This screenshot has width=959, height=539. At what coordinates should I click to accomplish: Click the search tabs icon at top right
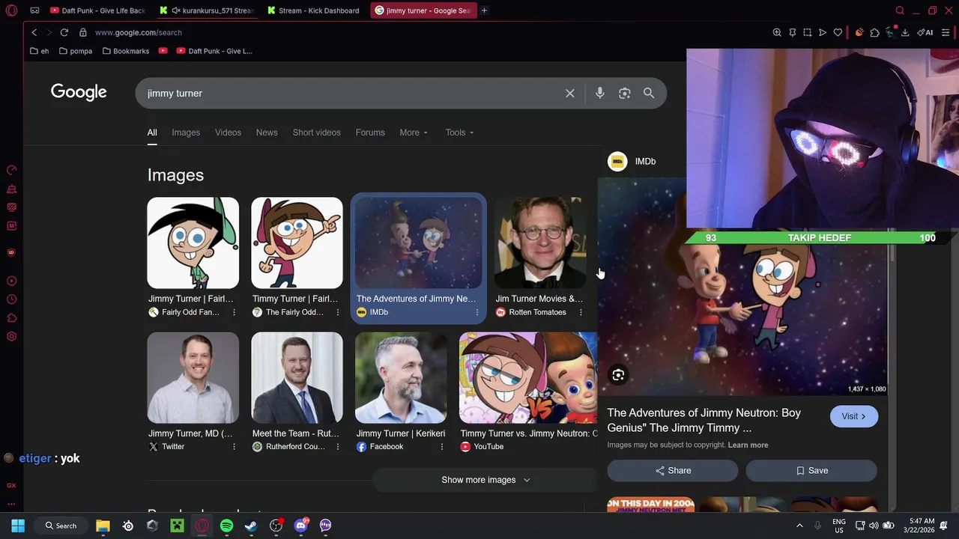pyautogui.click(x=900, y=10)
